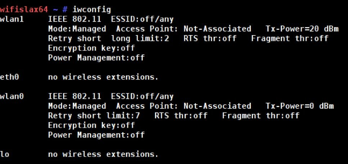Screen dimensions: 348x164
Task: Click the eth0 interface label
Action: point(9,77)
